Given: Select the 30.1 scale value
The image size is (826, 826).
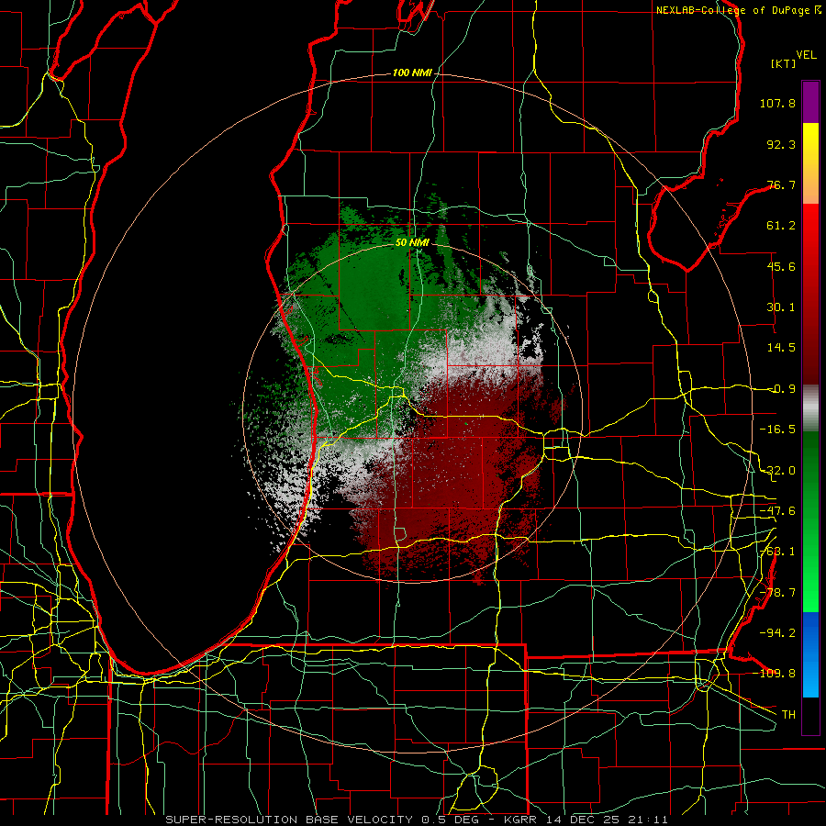Looking at the screenshot, I should (781, 307).
